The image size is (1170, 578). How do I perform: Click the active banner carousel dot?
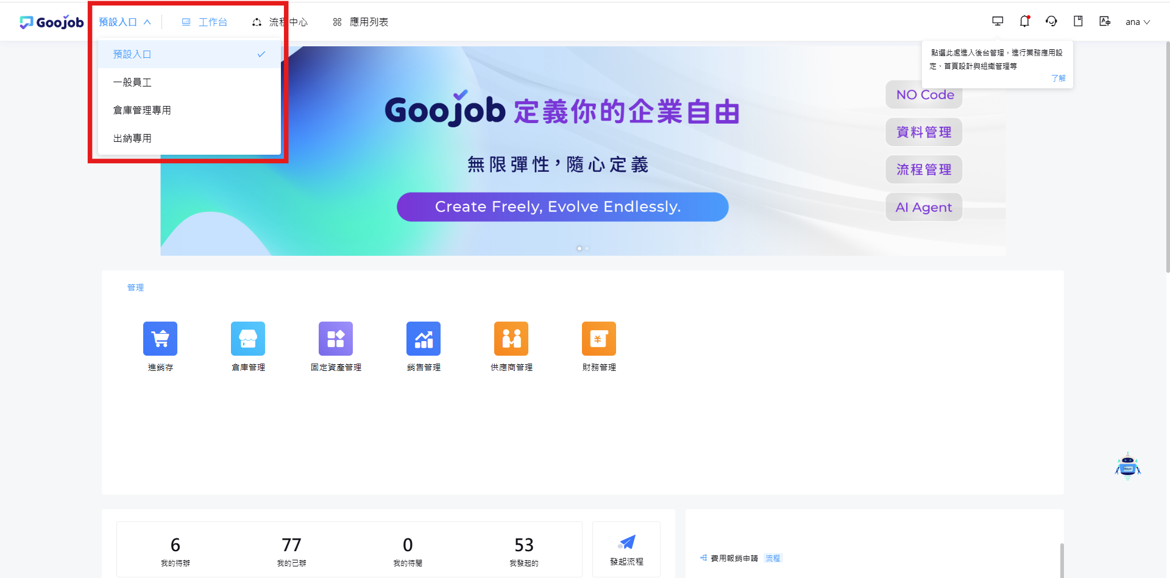(579, 248)
